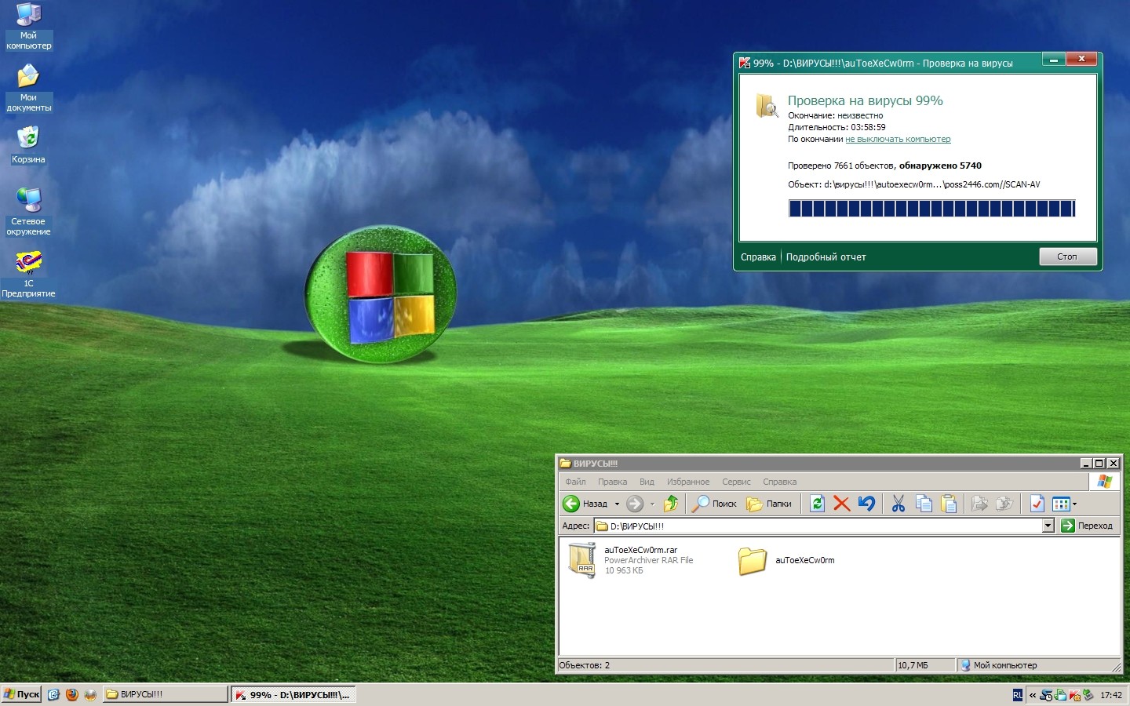The height and width of the screenshot is (706, 1130).
Task: Click the Undo arrow icon
Action: tap(866, 504)
